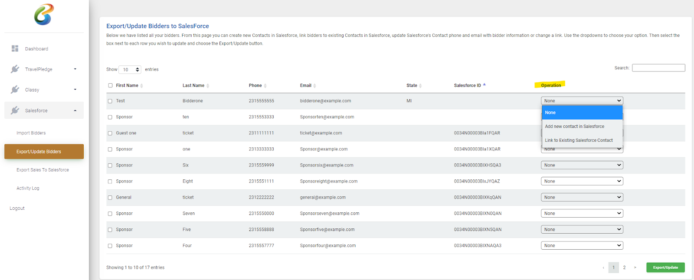This screenshot has width=694, height=280.
Task: Check the Sponsor one row
Action: click(x=110, y=149)
